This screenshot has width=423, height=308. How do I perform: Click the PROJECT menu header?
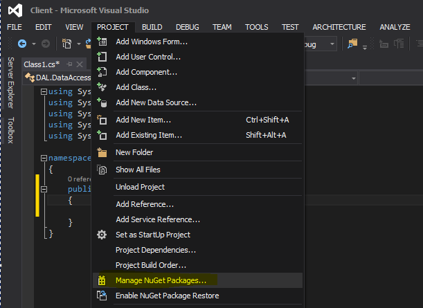point(112,27)
